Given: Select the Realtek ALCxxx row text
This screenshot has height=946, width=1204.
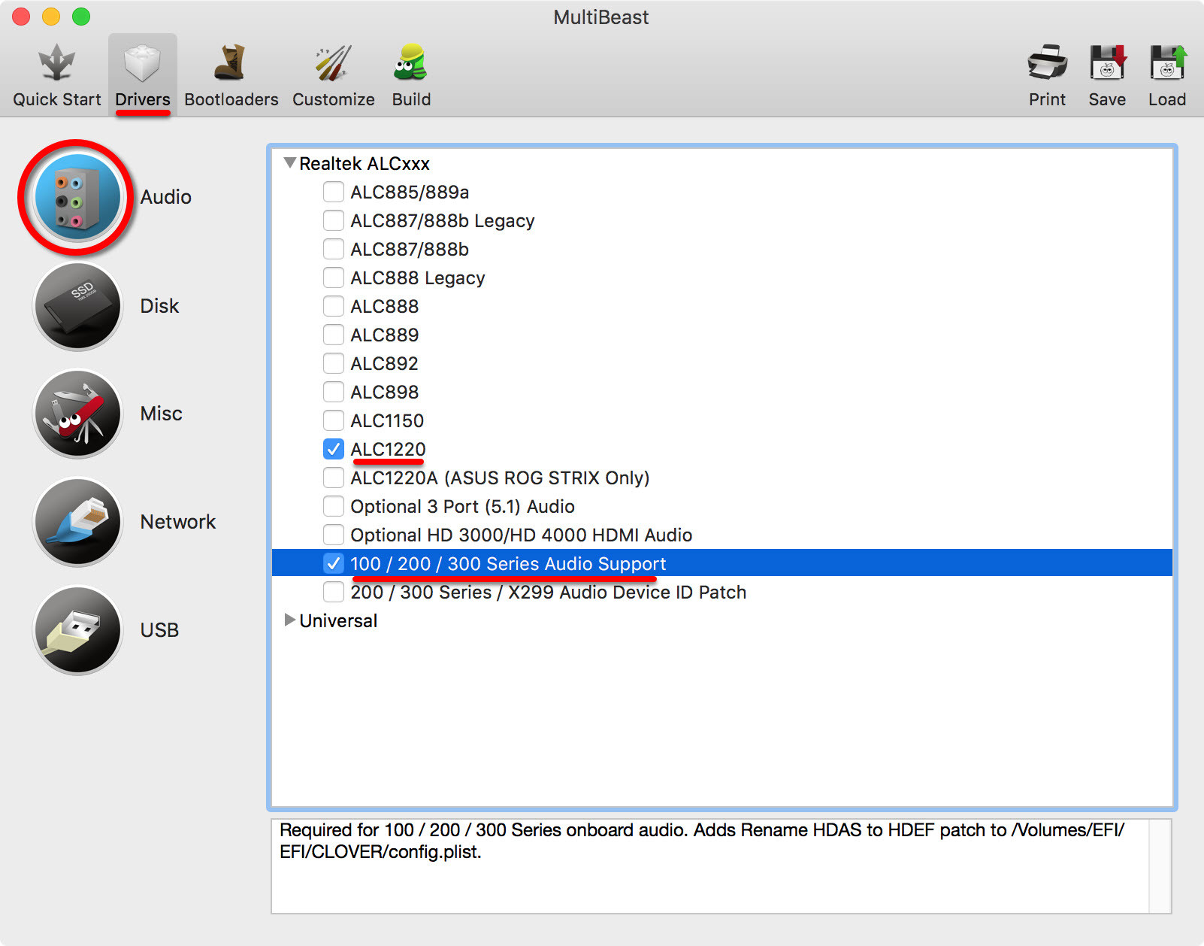Looking at the screenshot, I should [x=365, y=163].
